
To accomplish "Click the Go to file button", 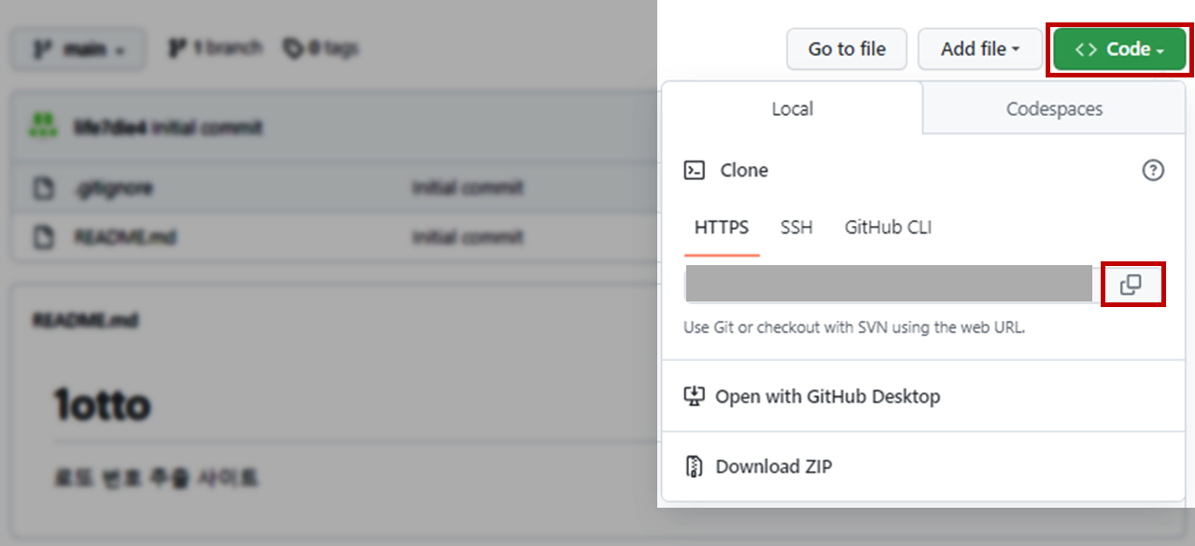I will 847,49.
